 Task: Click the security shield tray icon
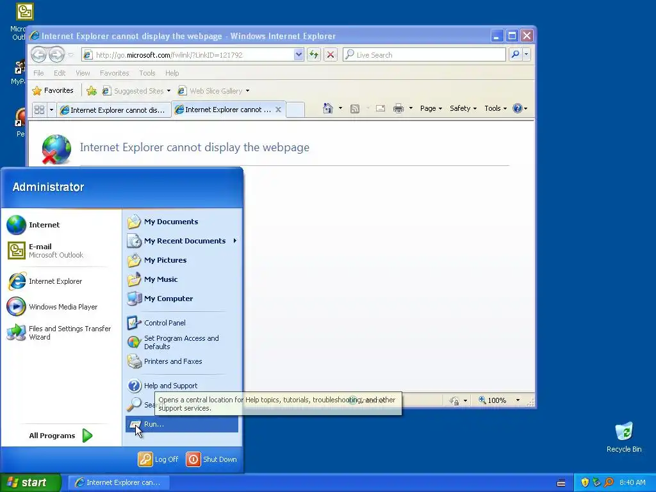click(585, 482)
